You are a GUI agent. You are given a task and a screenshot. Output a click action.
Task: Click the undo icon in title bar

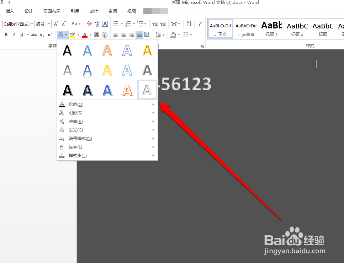pyautogui.click(x=2, y=2)
